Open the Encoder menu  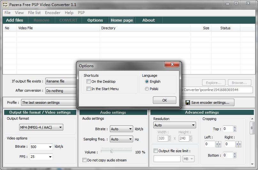[52, 13]
